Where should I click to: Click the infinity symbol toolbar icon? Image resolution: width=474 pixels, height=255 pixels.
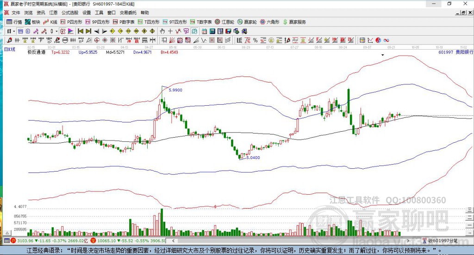click(386, 40)
